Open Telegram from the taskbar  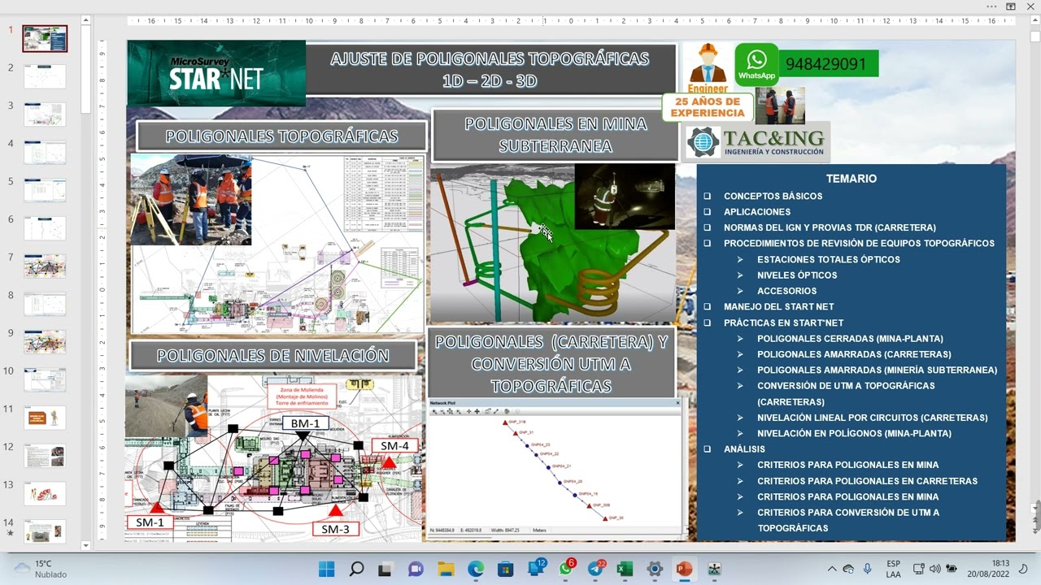596,568
